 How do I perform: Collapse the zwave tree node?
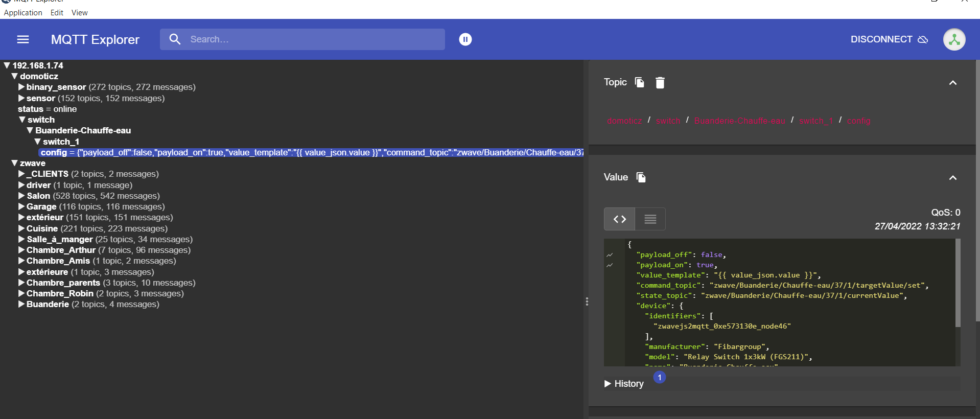[x=14, y=163]
